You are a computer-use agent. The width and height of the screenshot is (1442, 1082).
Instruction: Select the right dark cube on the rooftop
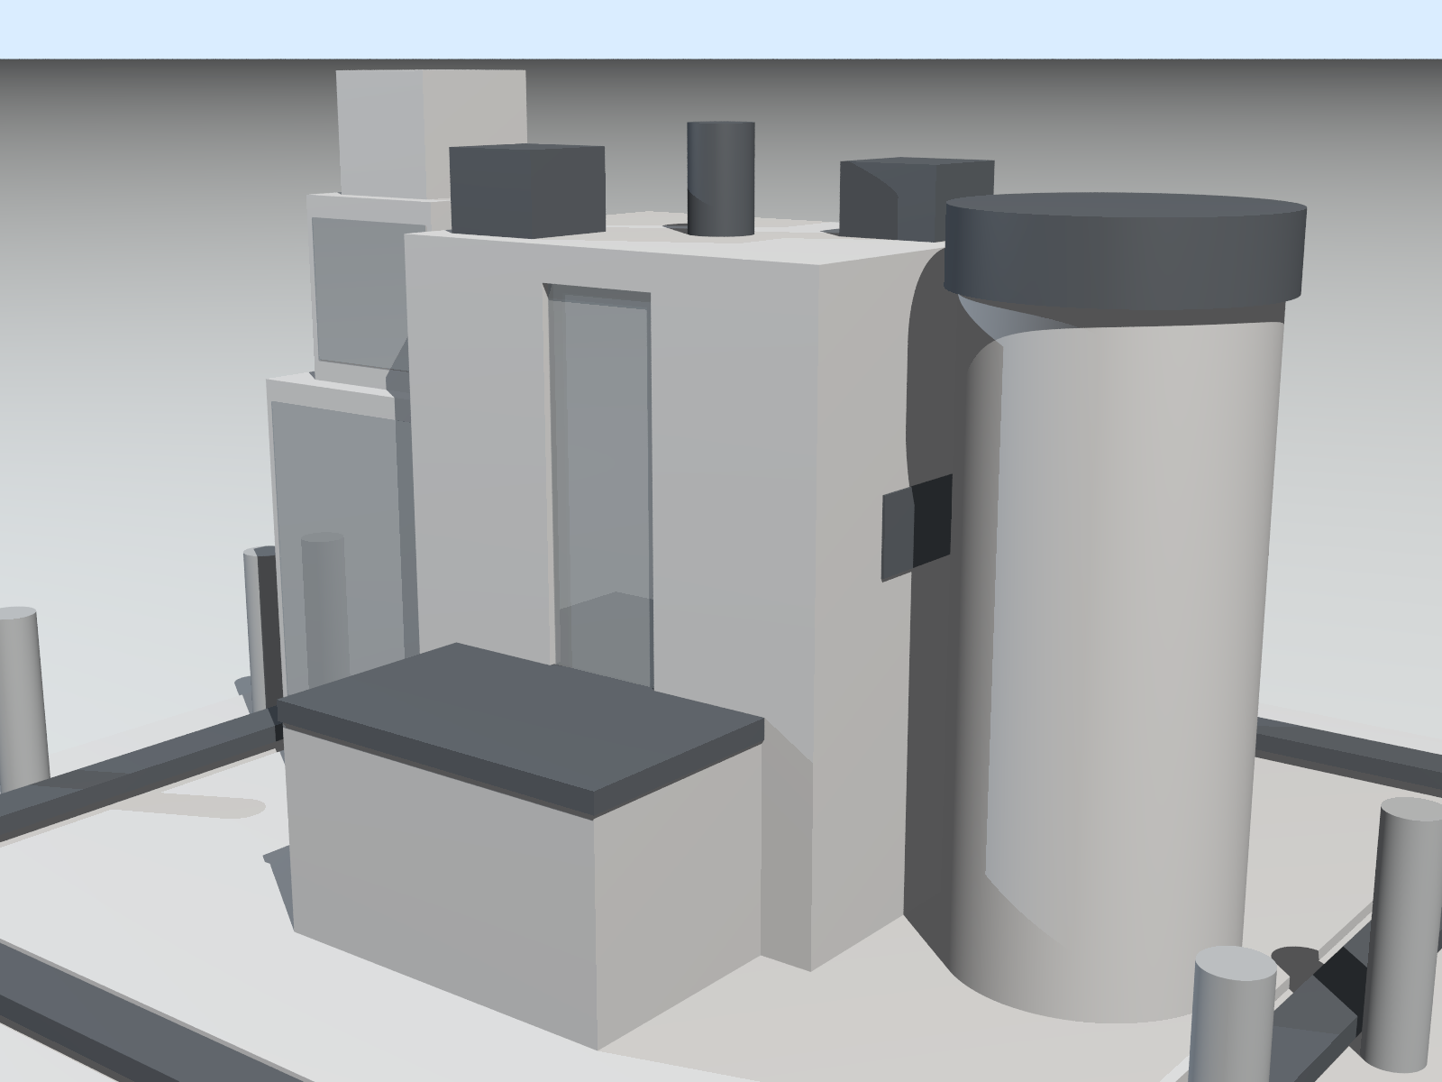892,200
